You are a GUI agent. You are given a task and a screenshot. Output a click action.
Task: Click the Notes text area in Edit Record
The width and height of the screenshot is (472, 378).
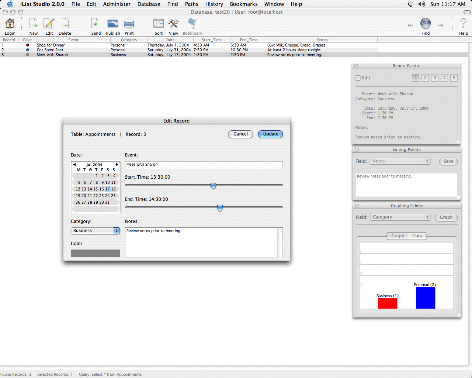[201, 243]
